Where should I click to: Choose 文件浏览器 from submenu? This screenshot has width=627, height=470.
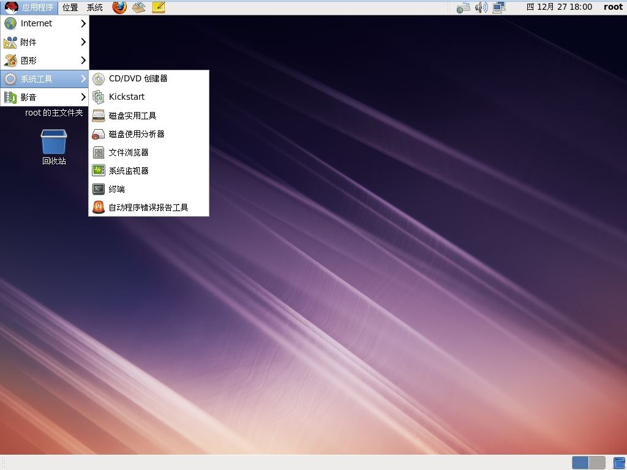pyautogui.click(x=149, y=152)
